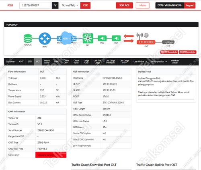Click ONU Link Status LOS value
Image resolution: width=201 pixels, height=170 pixels.
[105, 121]
